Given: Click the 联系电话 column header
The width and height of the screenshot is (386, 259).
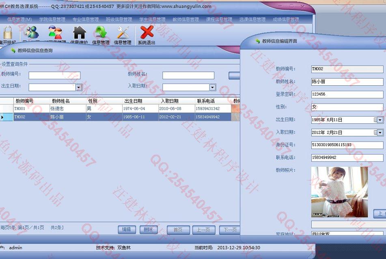Looking at the screenshot, I should click(213, 101).
